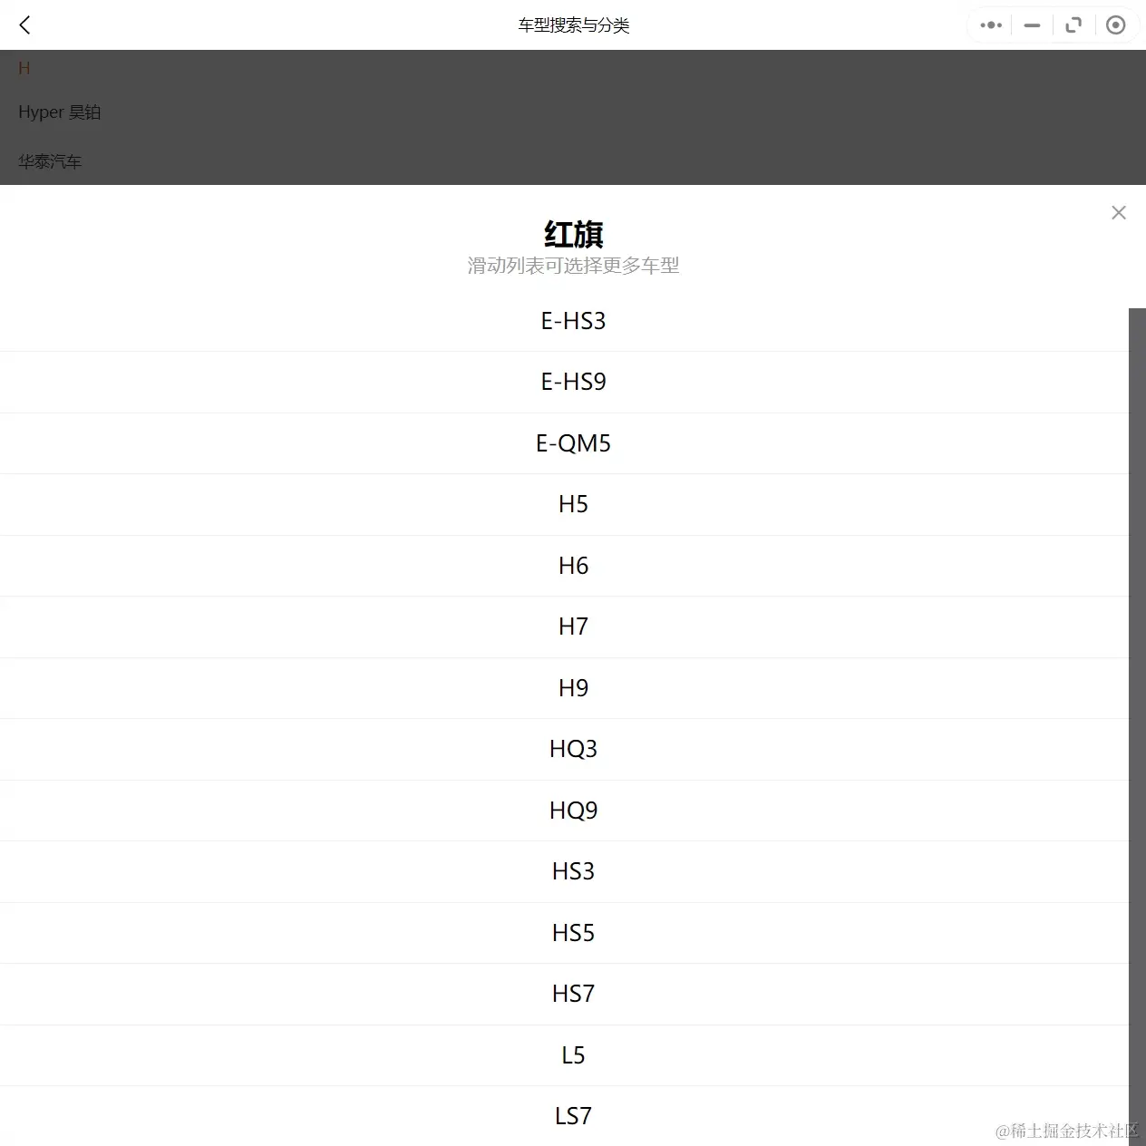Screen dimensions: 1146x1146
Task: Close the 红旗 model picker popup
Action: (x=1119, y=212)
